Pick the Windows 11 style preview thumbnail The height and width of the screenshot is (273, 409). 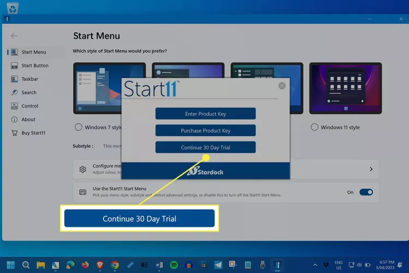345,88
